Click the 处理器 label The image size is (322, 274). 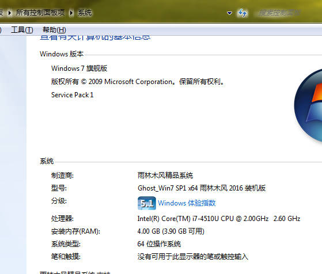pos(62,219)
